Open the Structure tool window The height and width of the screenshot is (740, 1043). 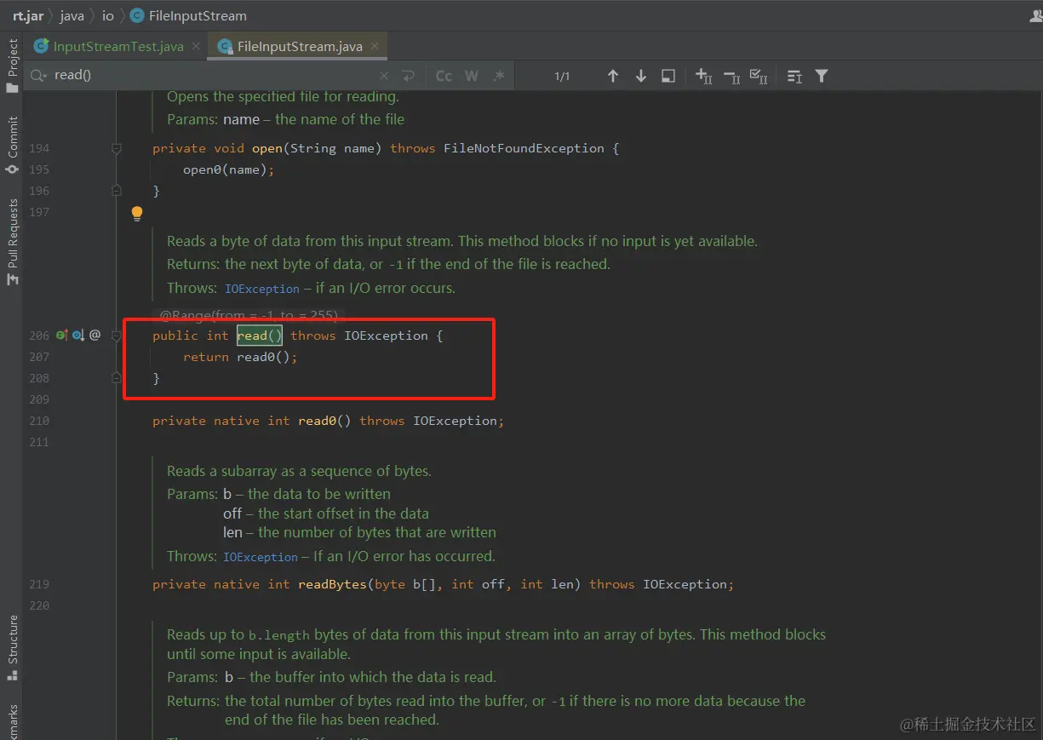[x=12, y=648]
